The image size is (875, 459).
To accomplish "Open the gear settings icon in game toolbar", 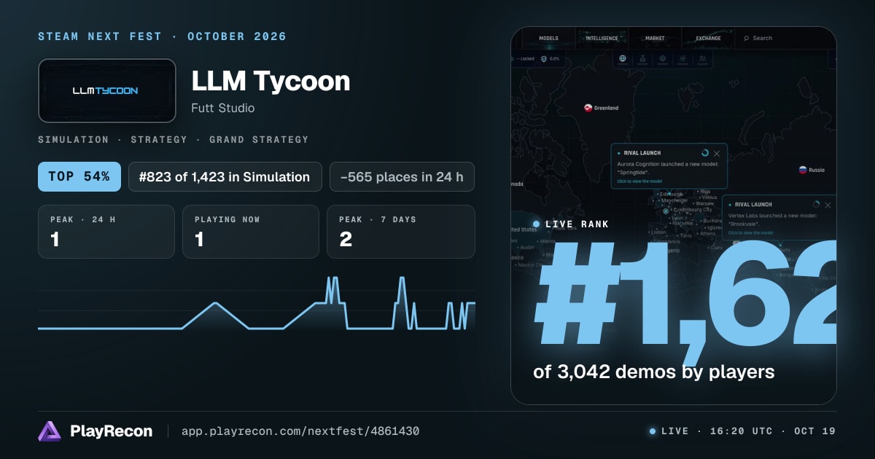I will coord(662,58).
